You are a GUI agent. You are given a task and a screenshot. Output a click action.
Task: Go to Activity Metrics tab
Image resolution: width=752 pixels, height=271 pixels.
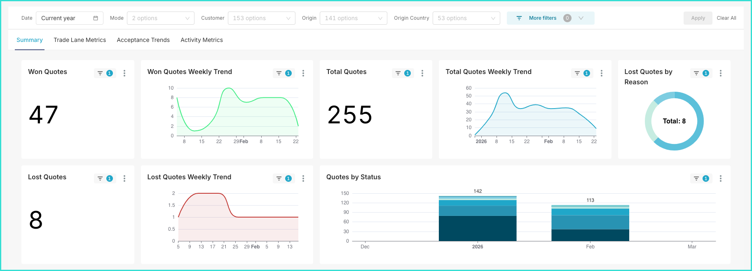[x=201, y=40]
